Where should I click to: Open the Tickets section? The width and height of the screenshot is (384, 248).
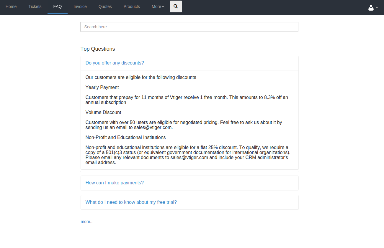point(35,6)
